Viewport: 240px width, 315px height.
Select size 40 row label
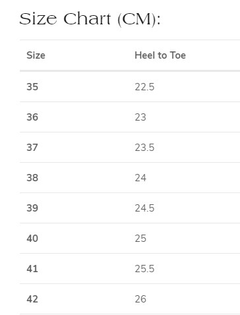click(32, 239)
